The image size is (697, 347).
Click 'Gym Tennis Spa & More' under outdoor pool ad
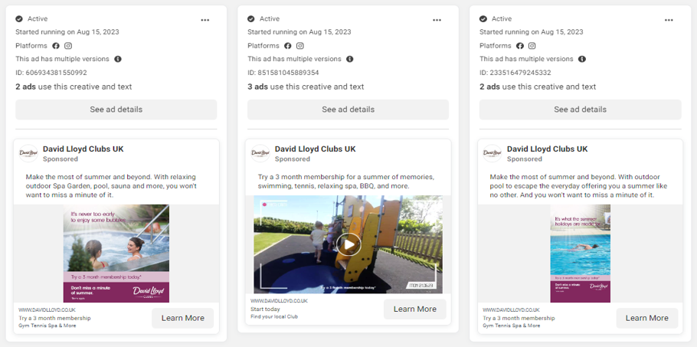(512, 326)
